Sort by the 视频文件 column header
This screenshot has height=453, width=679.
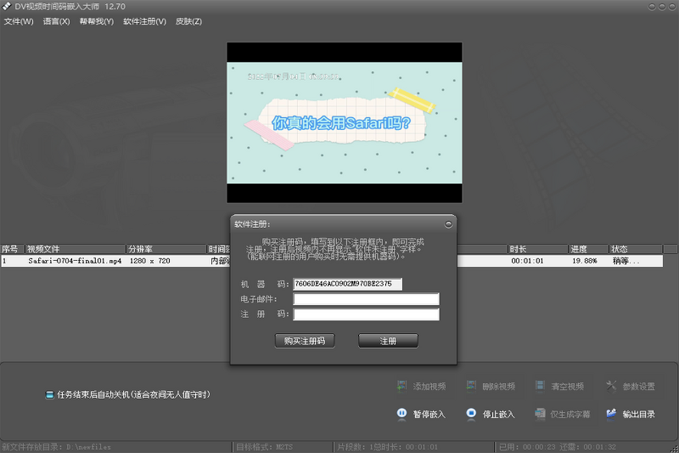76,249
